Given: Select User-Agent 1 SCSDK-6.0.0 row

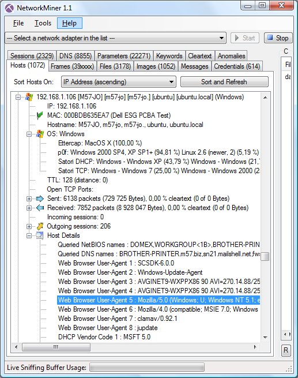Looking at the screenshot, I should click(116, 263).
